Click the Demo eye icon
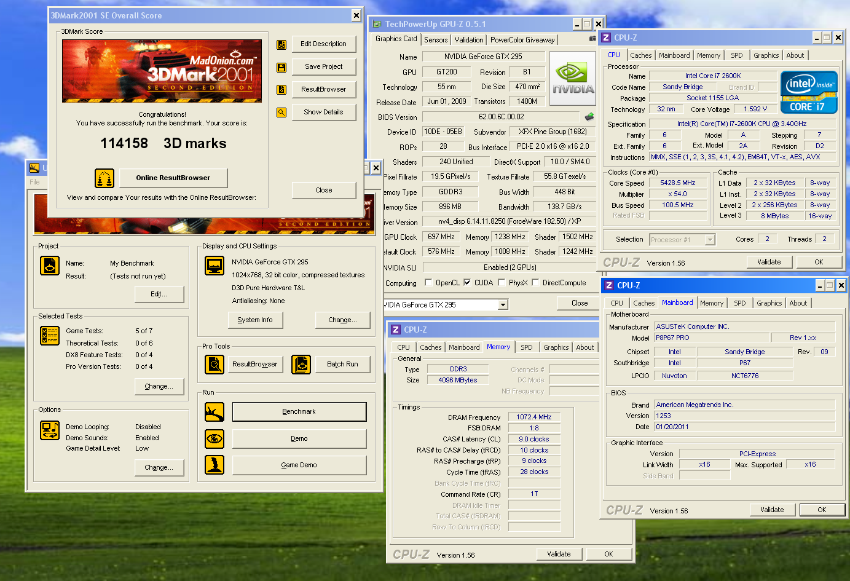The width and height of the screenshot is (850, 581). click(214, 438)
